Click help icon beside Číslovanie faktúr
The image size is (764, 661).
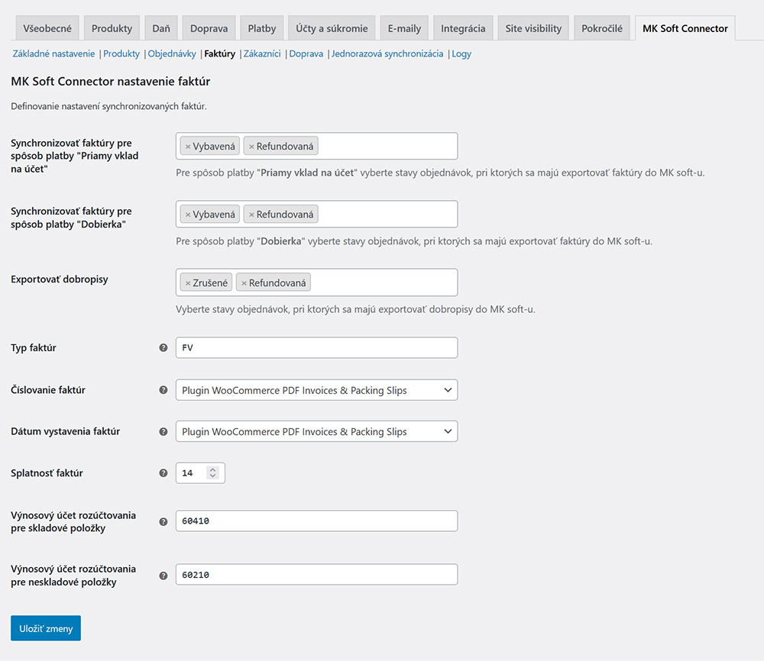point(163,390)
